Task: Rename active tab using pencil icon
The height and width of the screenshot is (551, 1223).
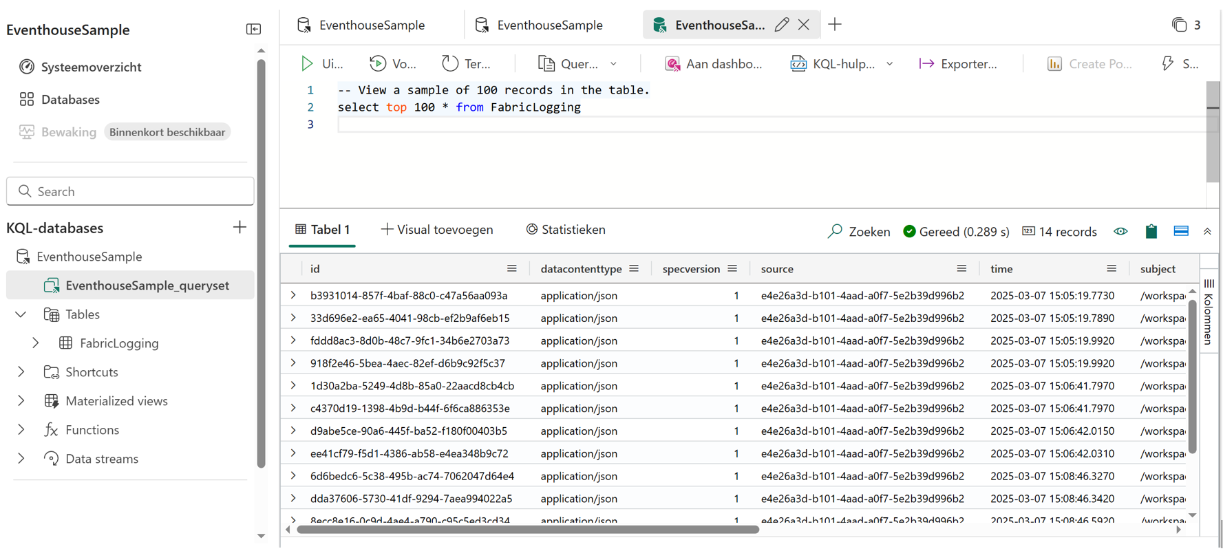Action: tap(781, 25)
